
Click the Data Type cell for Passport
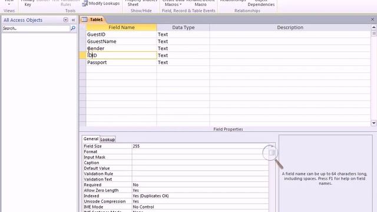pyautogui.click(x=183, y=62)
